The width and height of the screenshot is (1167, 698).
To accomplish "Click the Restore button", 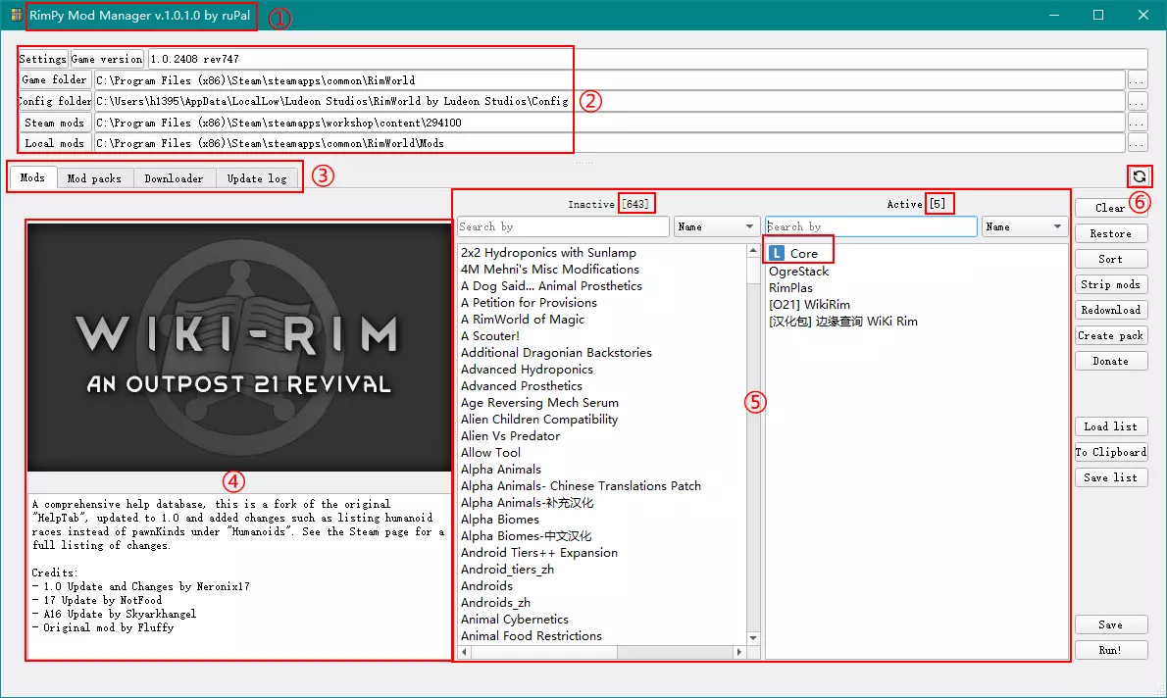I will coord(1110,233).
